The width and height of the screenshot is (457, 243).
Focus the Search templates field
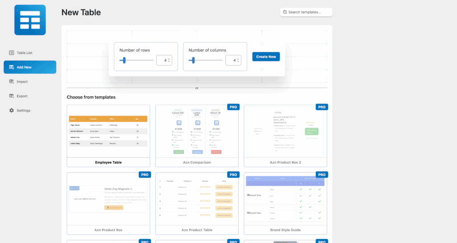(x=306, y=12)
